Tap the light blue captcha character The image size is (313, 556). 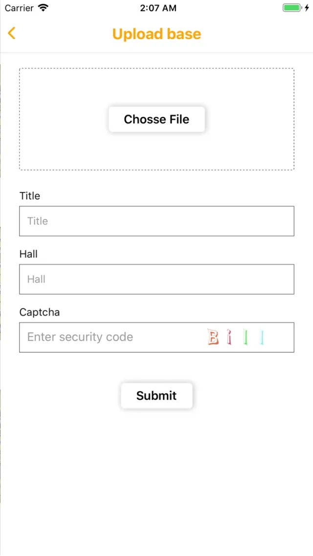click(x=262, y=337)
